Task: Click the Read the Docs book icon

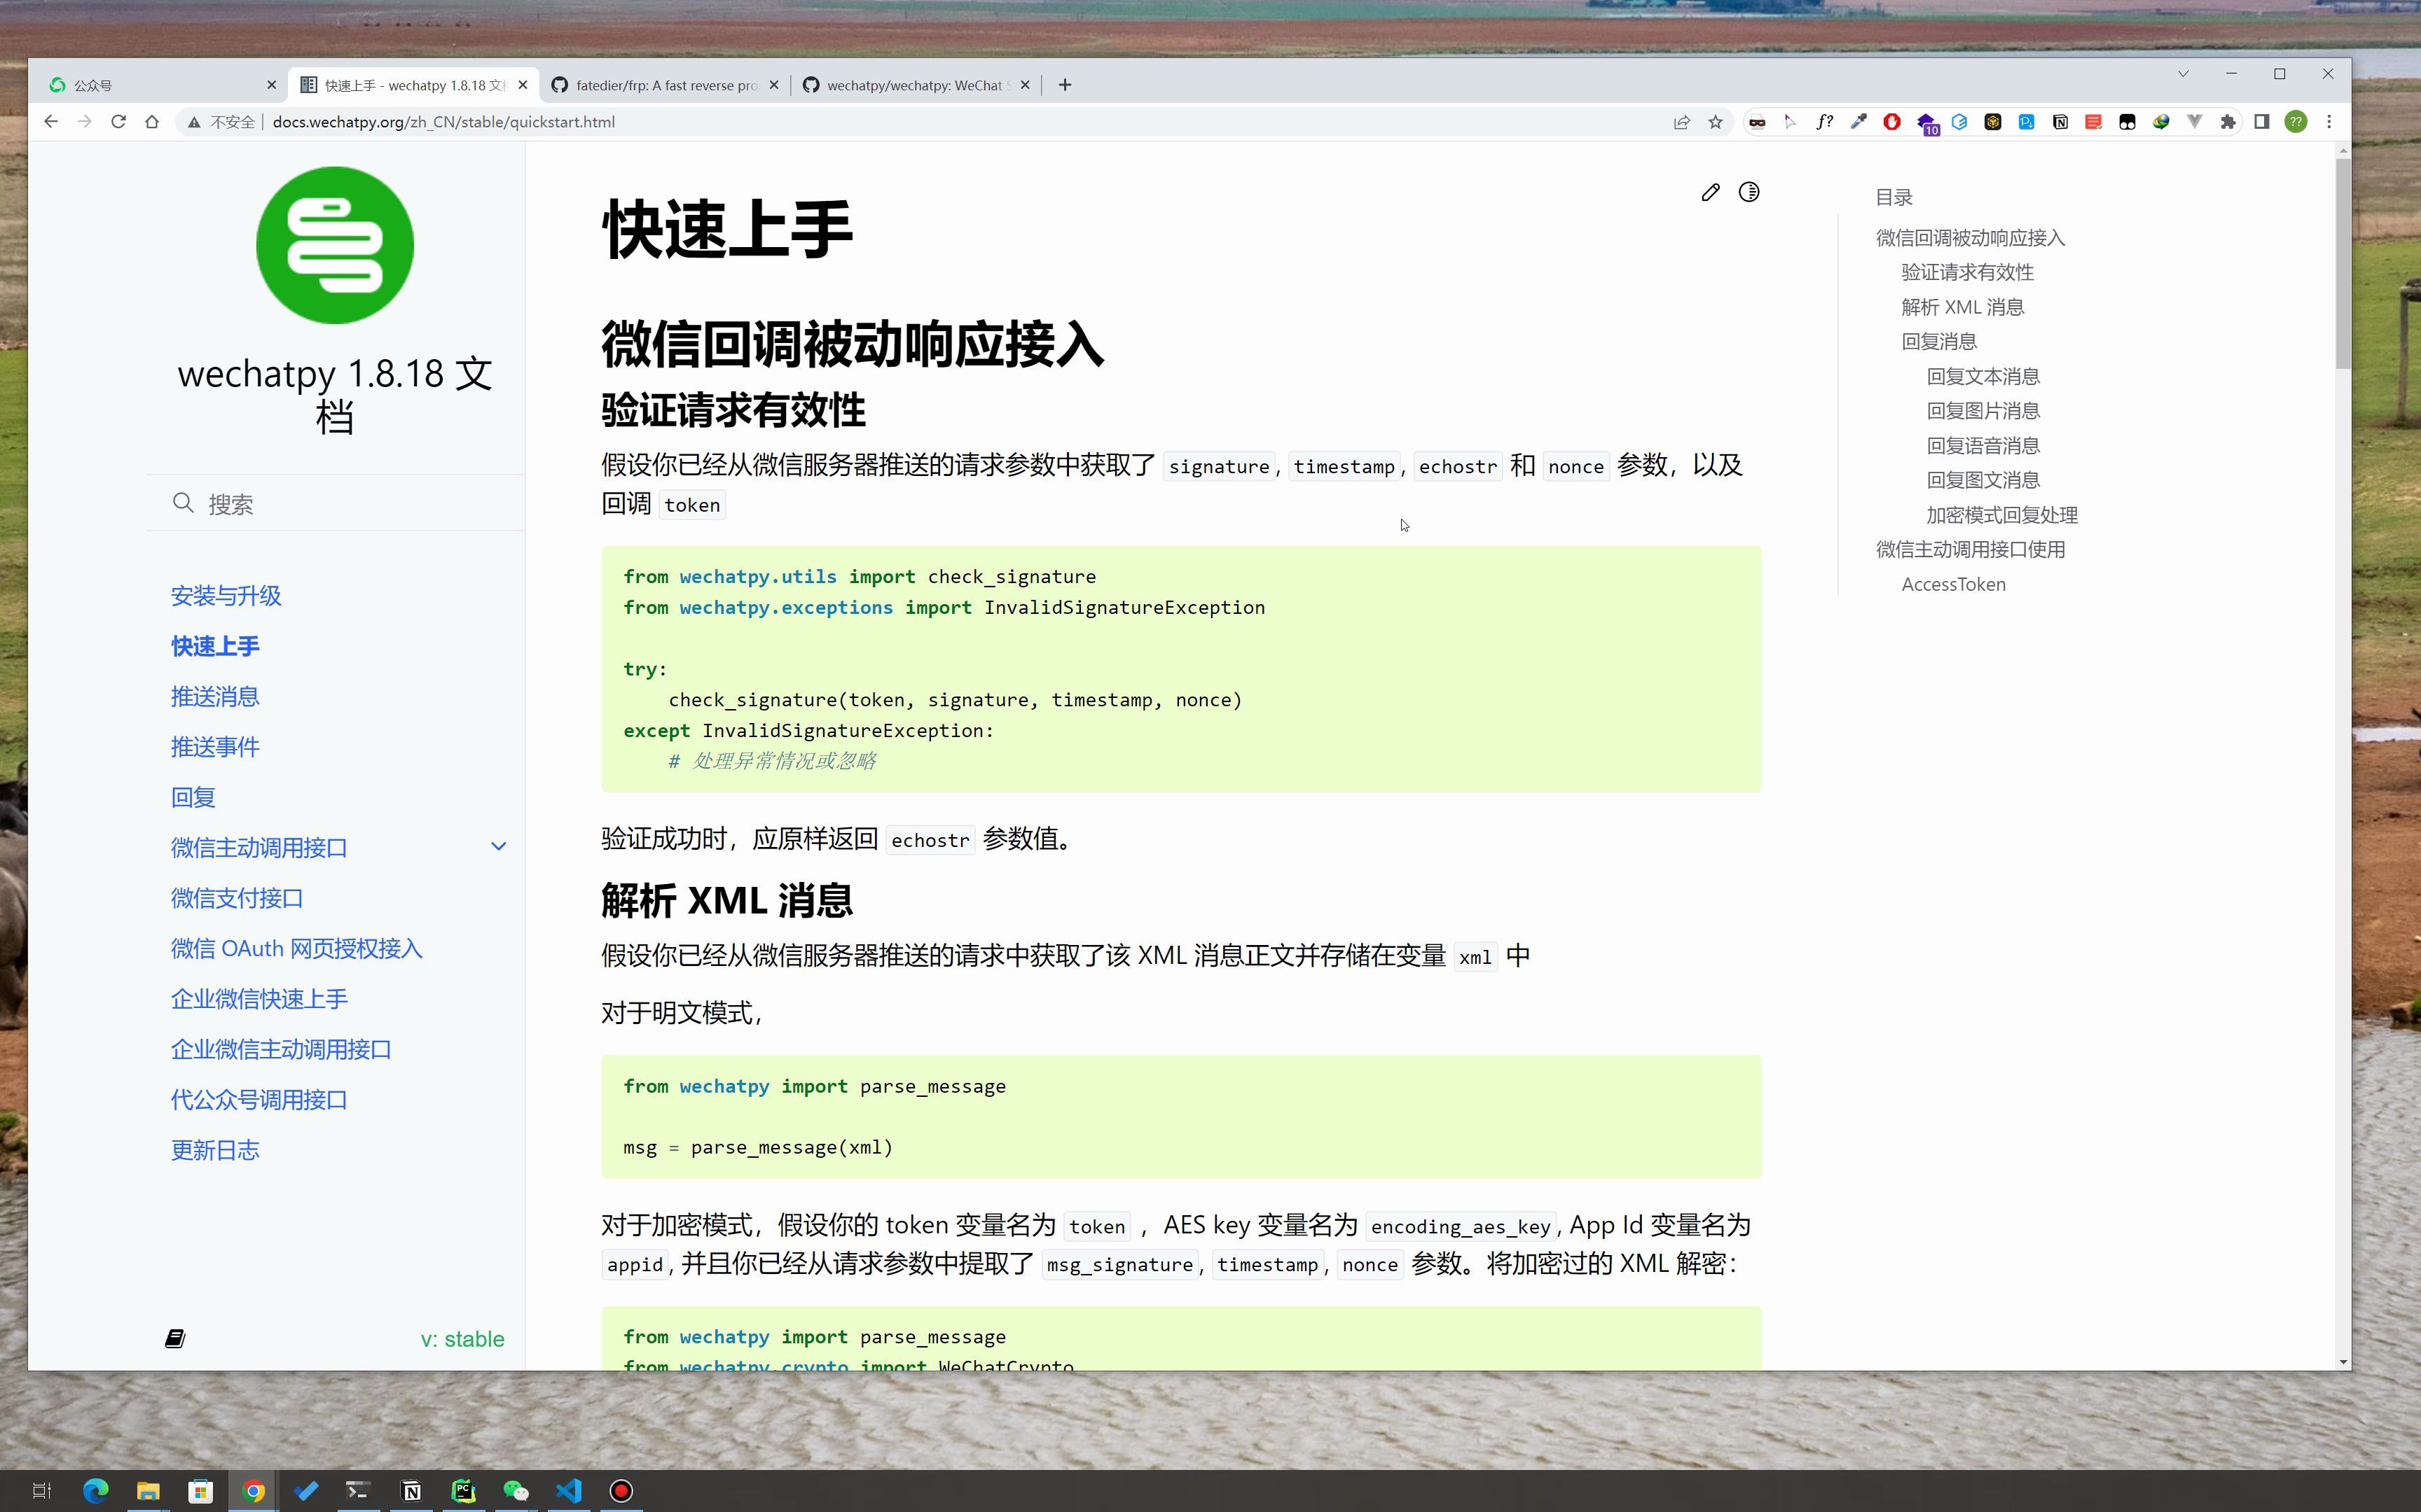Action: 175,1338
